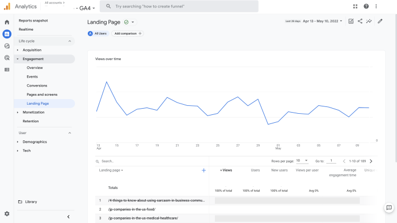Click the Share this report icon
This screenshot has width=397, height=223.
pos(360,21)
